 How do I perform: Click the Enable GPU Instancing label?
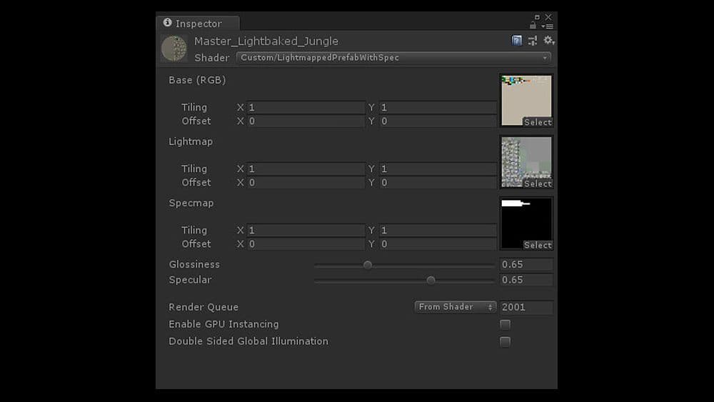coord(223,324)
